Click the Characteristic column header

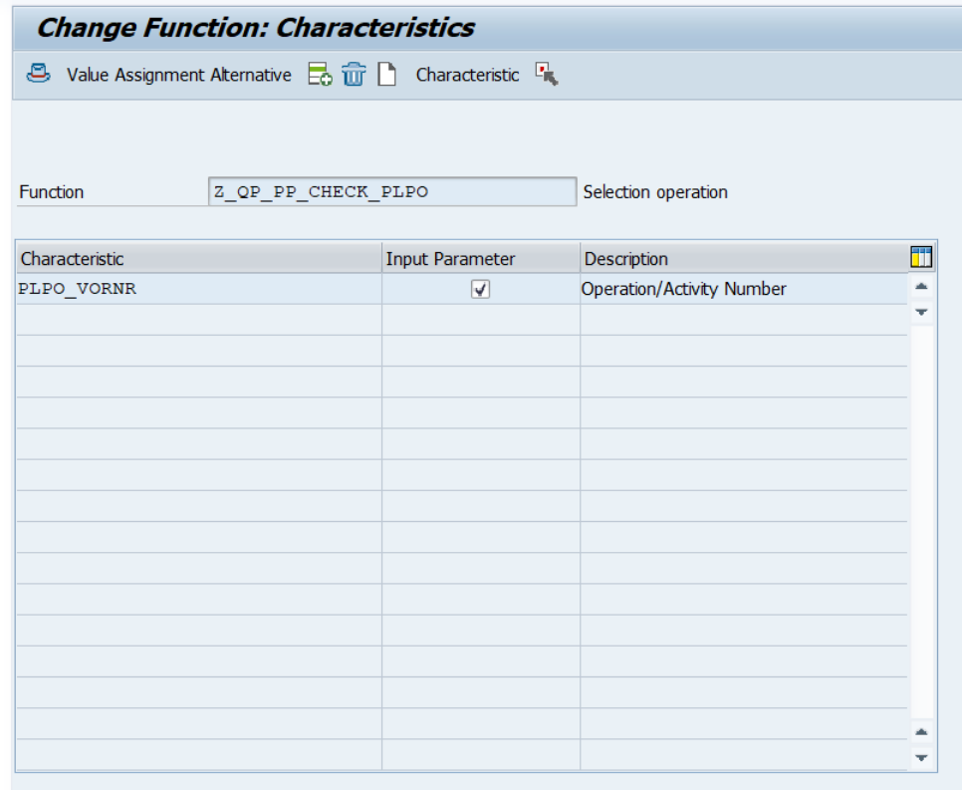(198, 259)
